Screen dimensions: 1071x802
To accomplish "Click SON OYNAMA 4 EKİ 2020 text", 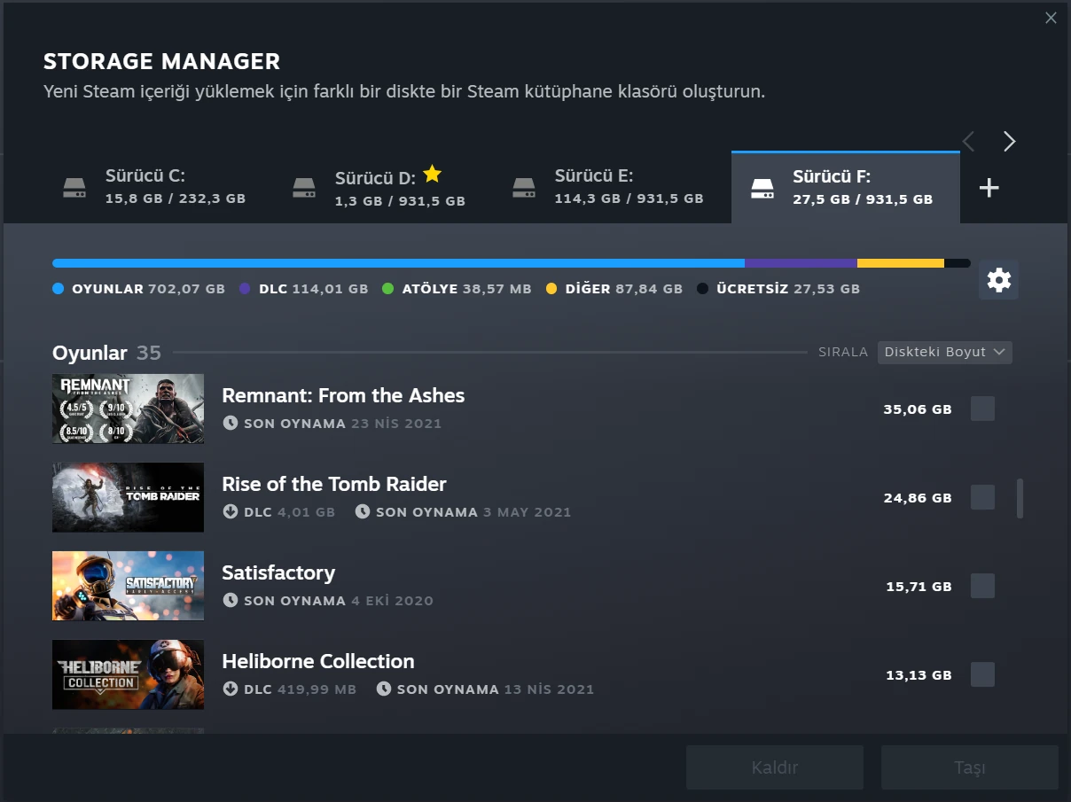I will (339, 601).
